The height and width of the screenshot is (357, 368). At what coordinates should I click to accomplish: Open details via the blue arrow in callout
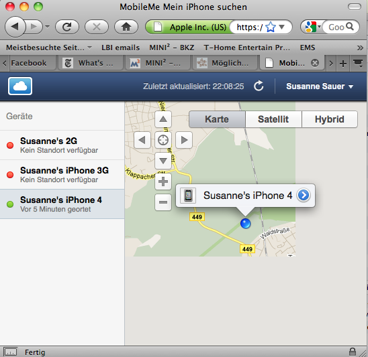(304, 195)
